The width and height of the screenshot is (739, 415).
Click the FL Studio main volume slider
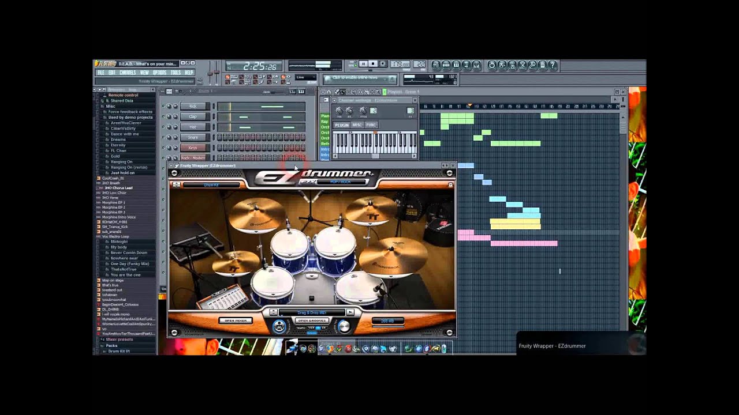coord(210,73)
